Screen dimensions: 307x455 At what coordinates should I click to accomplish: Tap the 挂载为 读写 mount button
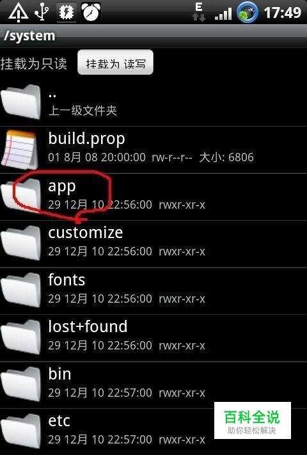[115, 62]
